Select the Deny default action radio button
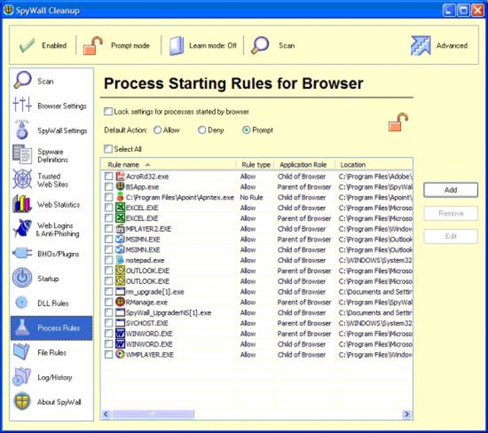 point(202,130)
